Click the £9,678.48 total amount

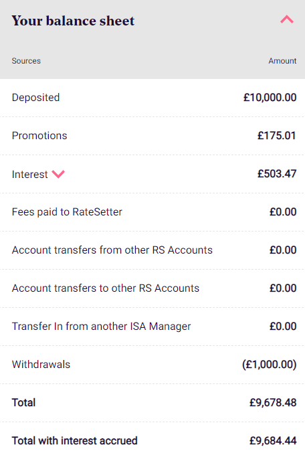[273, 403]
